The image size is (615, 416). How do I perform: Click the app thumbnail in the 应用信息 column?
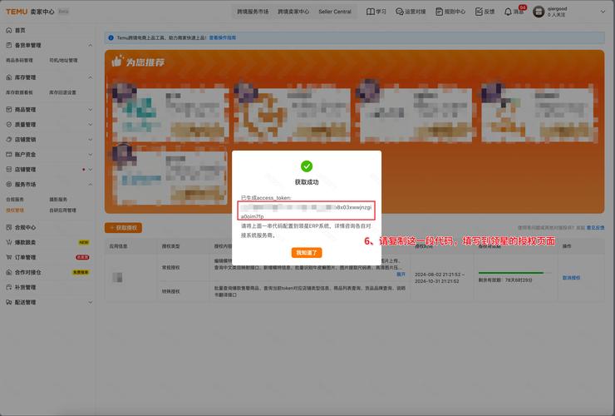(118, 278)
